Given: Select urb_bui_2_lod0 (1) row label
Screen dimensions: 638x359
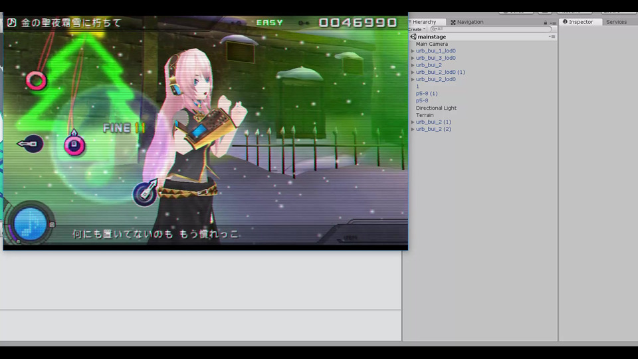Looking at the screenshot, I should pos(440,72).
